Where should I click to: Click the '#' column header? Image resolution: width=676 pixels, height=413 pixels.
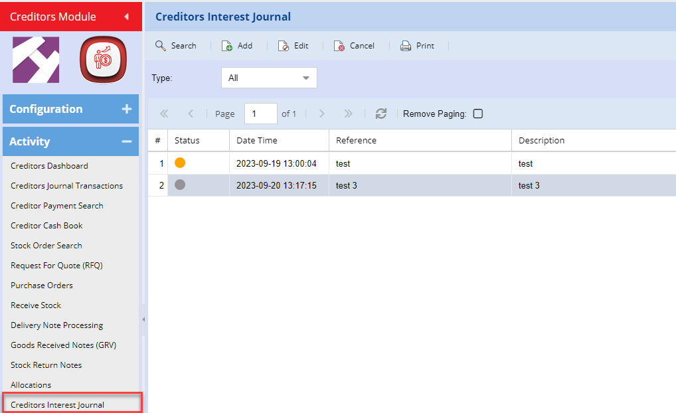pos(158,141)
